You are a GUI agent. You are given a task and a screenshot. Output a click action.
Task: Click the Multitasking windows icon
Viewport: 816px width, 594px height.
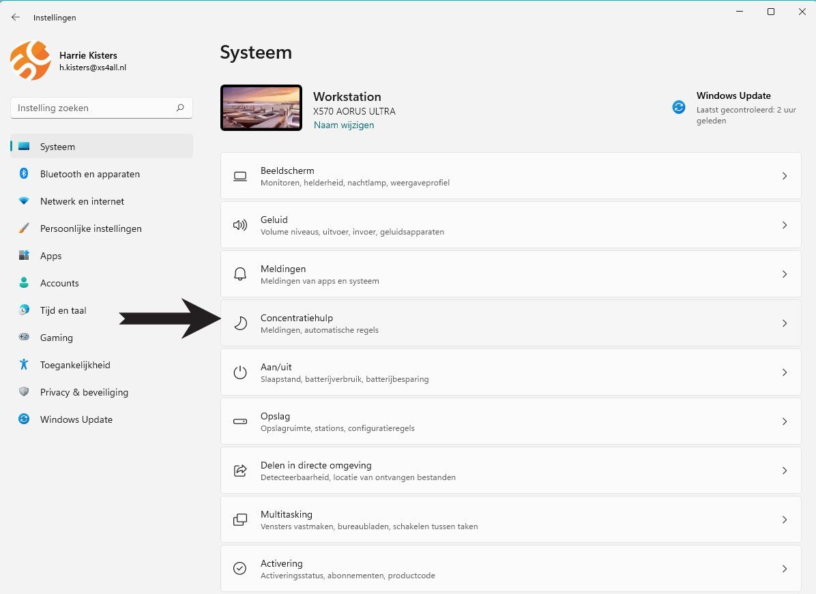pyautogui.click(x=240, y=520)
